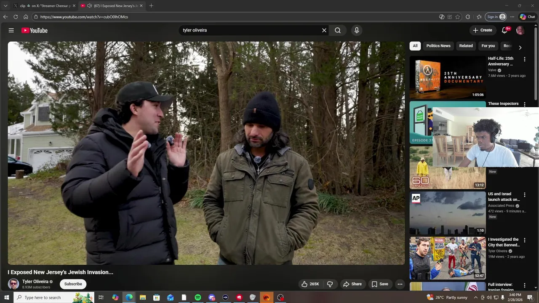Reload the current page
Image resolution: width=539 pixels, height=303 pixels.
point(16,17)
